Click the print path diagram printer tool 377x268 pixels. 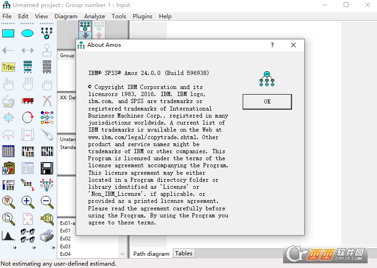[x=47, y=236]
